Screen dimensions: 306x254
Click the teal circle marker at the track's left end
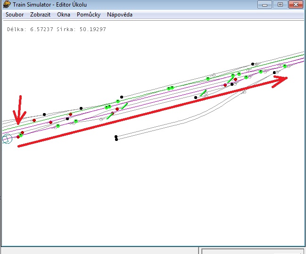[x=7, y=139]
